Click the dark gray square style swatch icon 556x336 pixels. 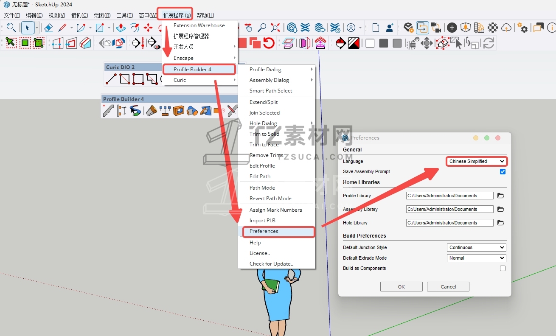pyautogui.click(x=384, y=43)
